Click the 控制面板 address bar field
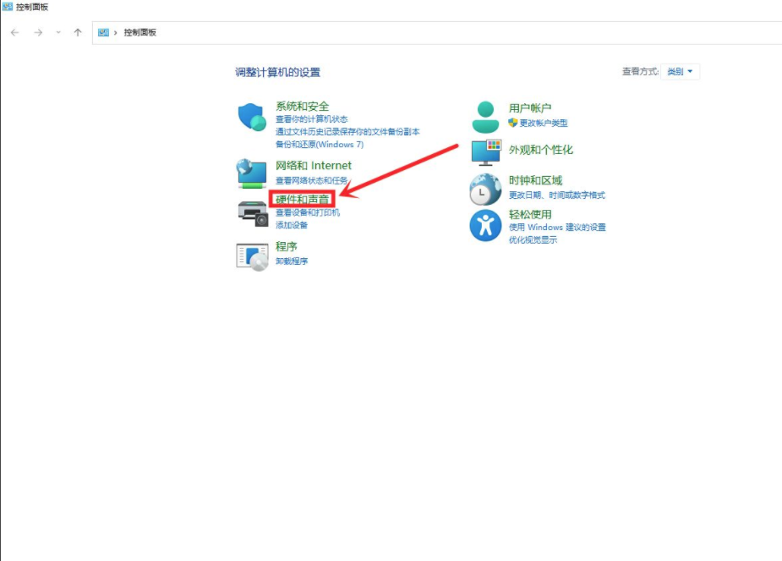The image size is (782, 561). (x=423, y=32)
